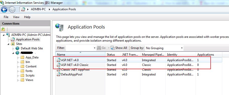The image size is (229, 95).
Task: Click the ASP.NET v4.0 Classic pool icon
Action: (x=59, y=65)
